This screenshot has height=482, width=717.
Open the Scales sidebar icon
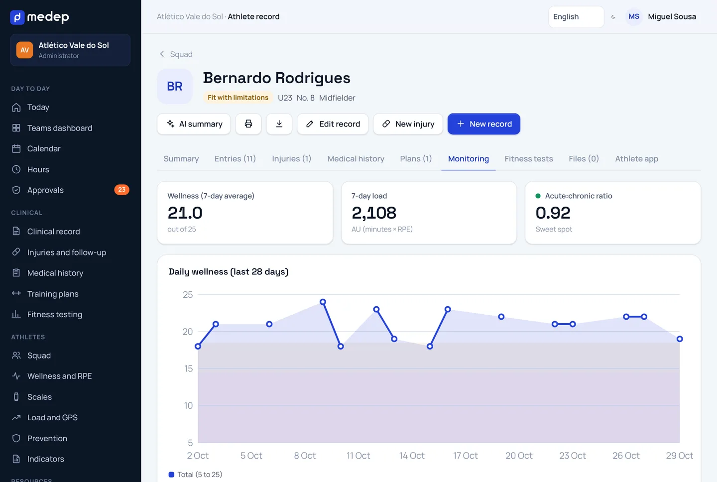pyautogui.click(x=16, y=397)
